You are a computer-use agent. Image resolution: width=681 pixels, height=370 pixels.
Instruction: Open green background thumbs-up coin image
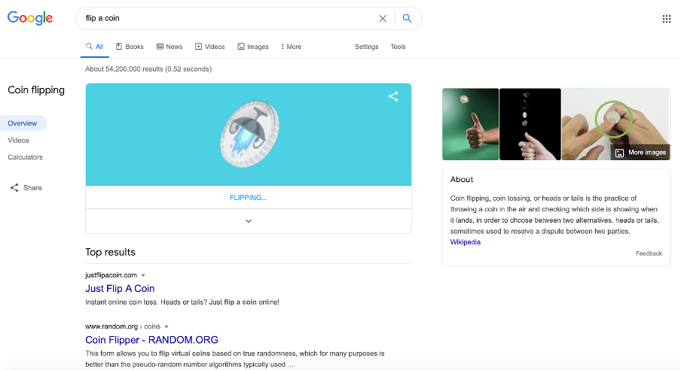[x=470, y=124]
